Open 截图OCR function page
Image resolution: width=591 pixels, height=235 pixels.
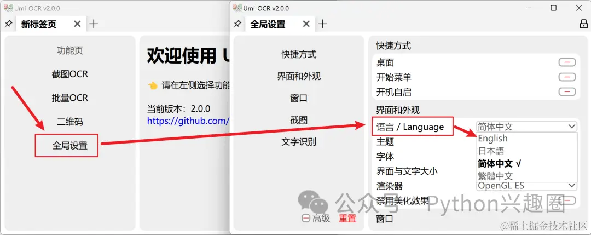click(x=69, y=74)
